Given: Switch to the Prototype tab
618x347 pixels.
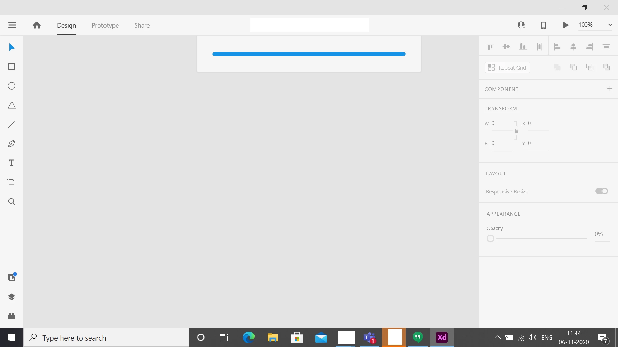Looking at the screenshot, I should click(105, 25).
